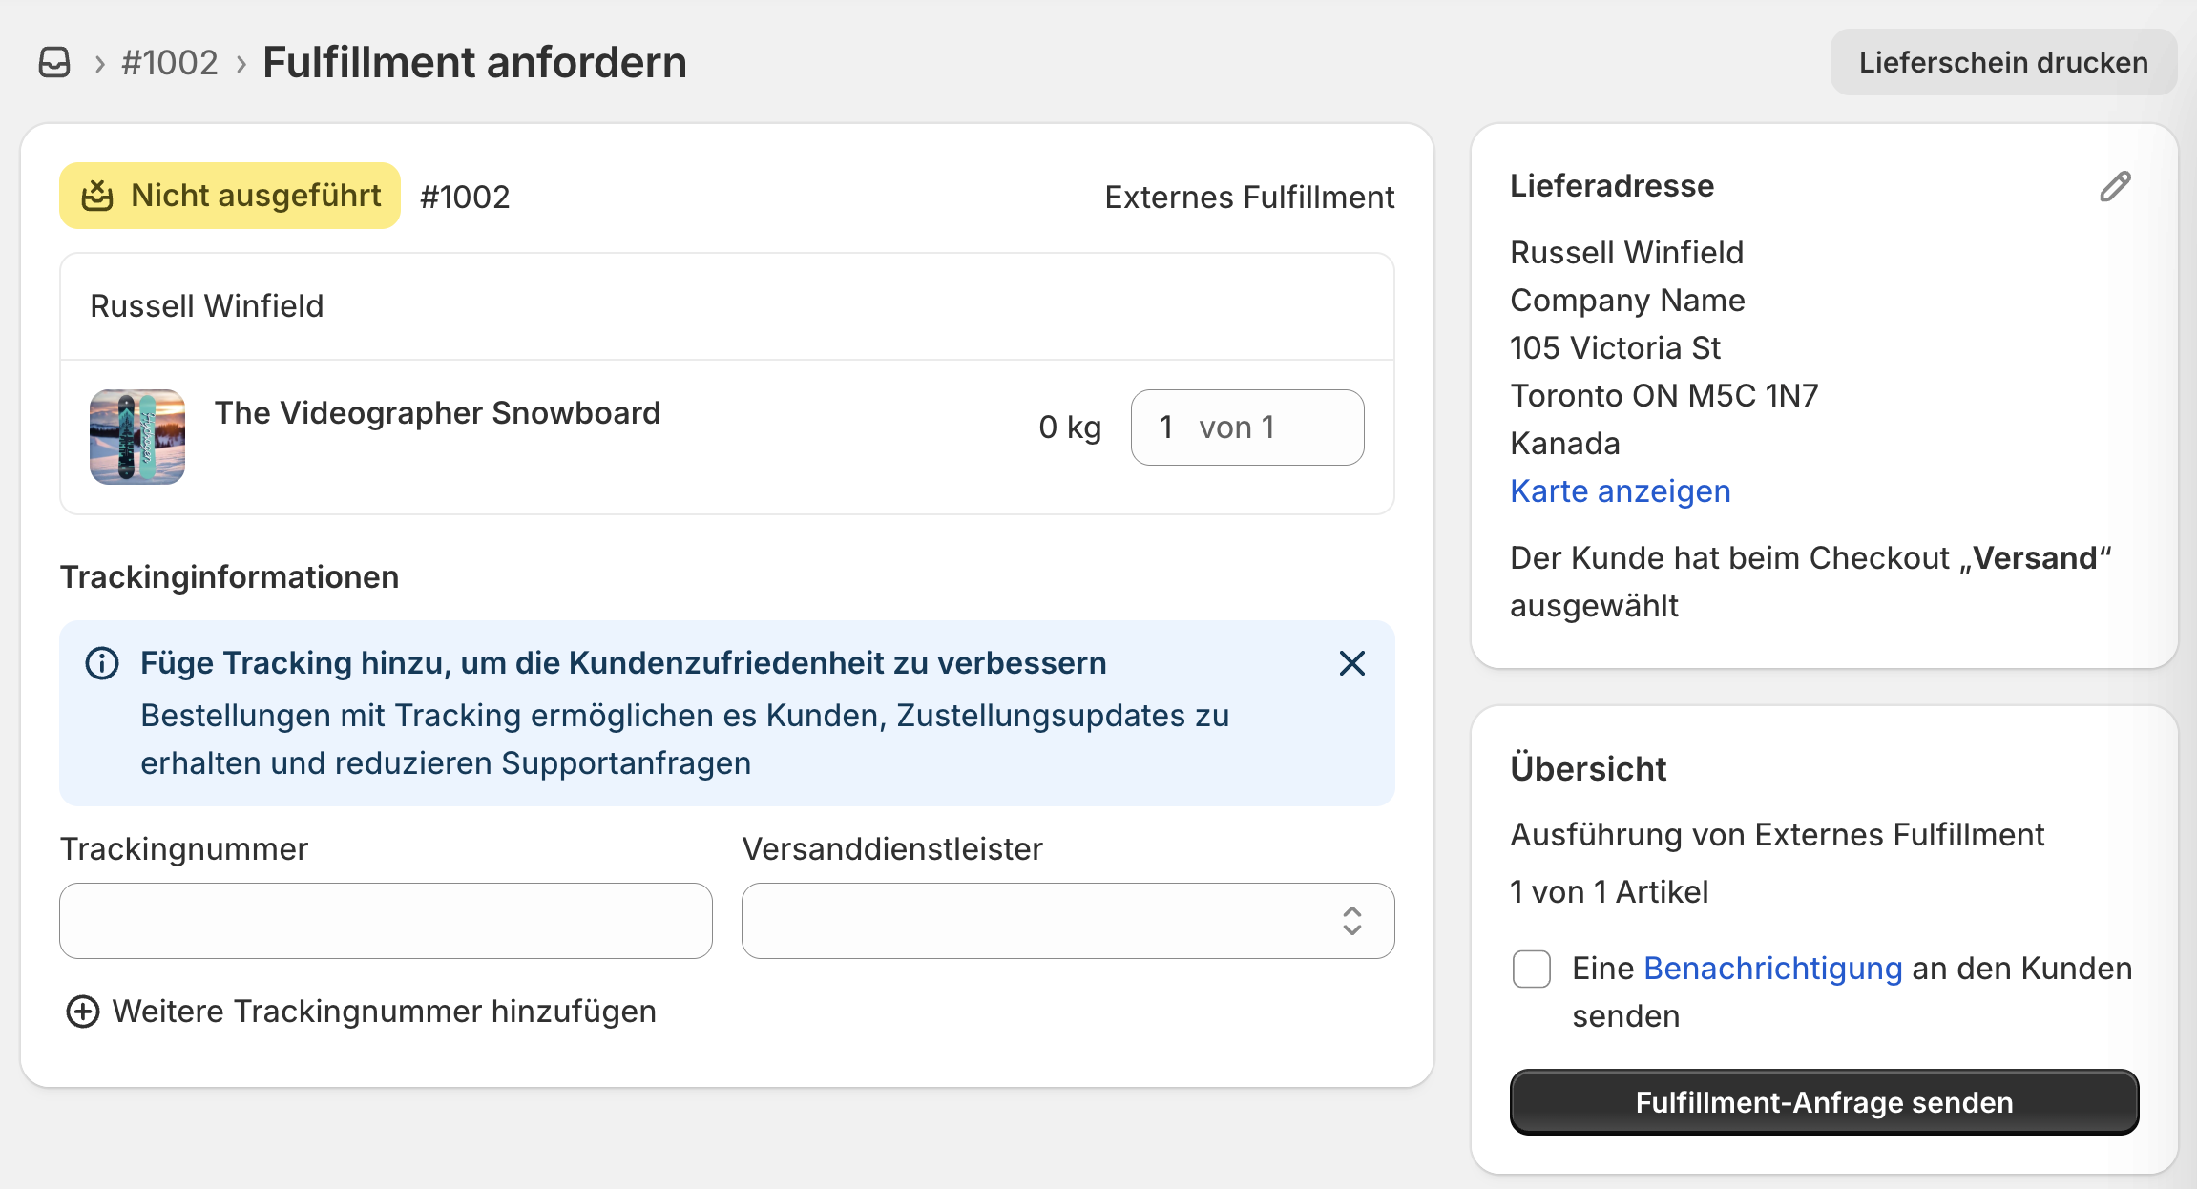
Task: Click the quantity field showing 1 von 1
Action: coord(1246,428)
